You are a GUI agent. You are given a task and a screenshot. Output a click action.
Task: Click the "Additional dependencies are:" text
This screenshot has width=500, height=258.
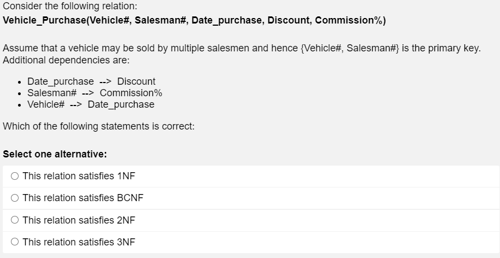[x=66, y=59]
